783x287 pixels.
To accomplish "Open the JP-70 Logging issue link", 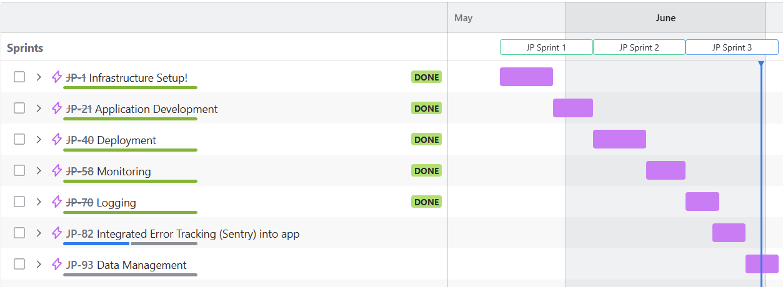I will click(x=80, y=203).
